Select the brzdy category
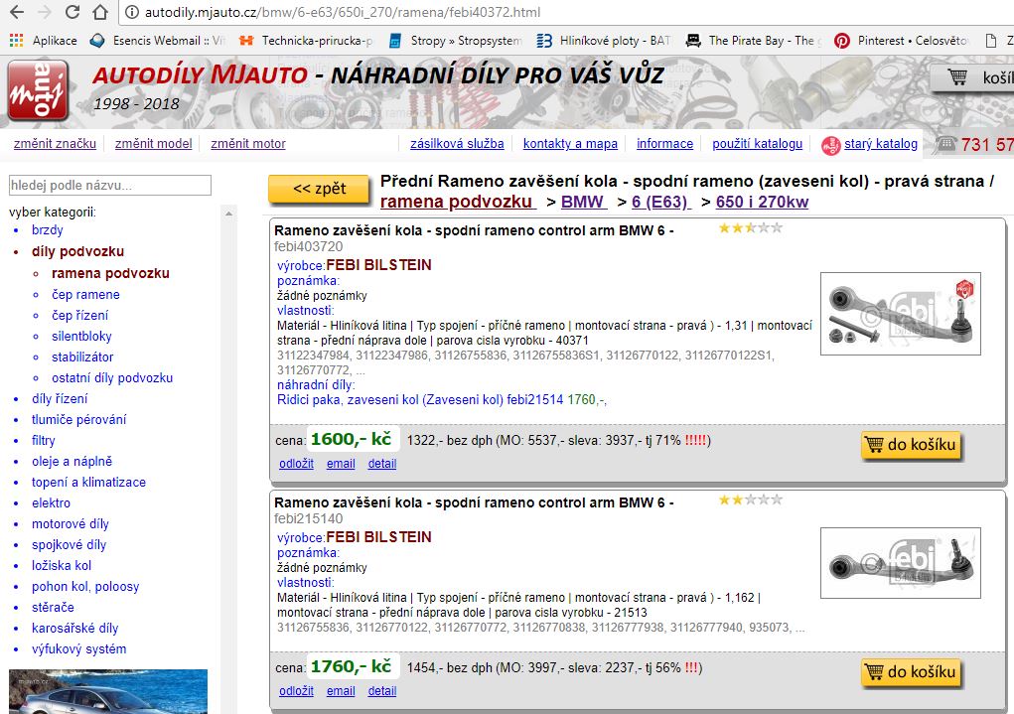 (x=48, y=229)
